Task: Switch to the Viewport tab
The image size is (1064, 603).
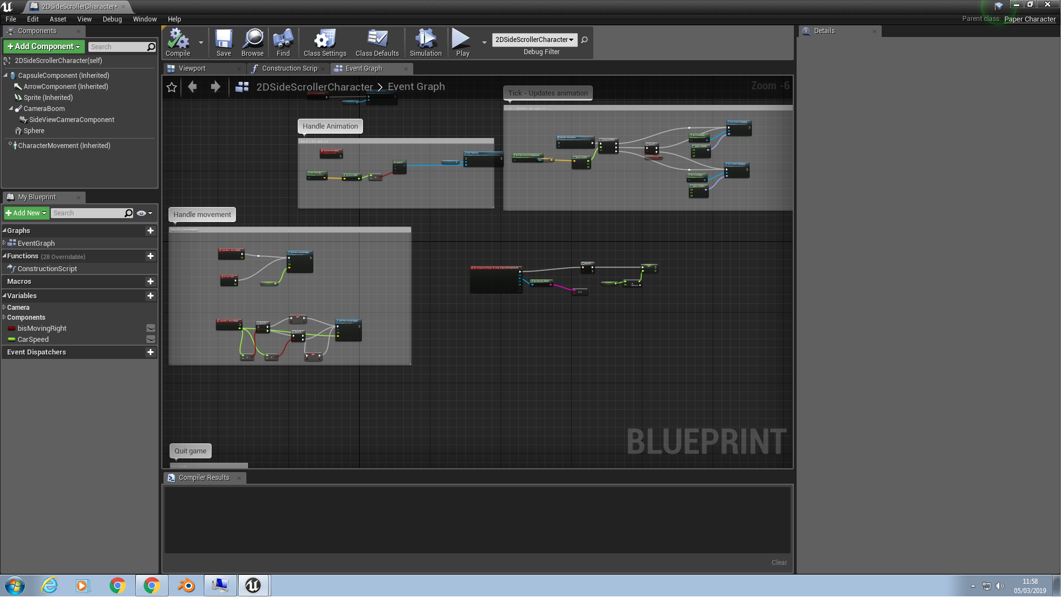Action: coord(192,69)
